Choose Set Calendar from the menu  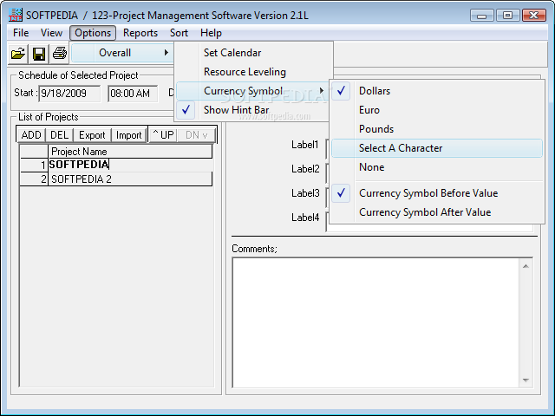tap(255, 53)
